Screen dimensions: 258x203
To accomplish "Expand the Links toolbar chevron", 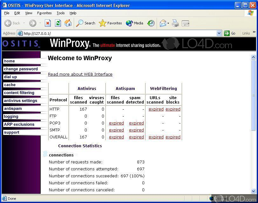I will pos(254,32).
